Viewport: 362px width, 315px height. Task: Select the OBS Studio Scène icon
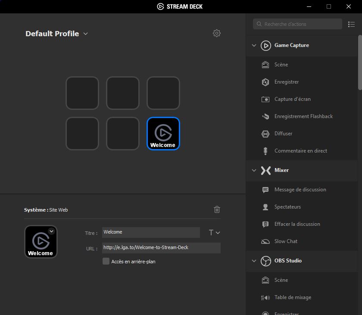[x=265, y=280]
